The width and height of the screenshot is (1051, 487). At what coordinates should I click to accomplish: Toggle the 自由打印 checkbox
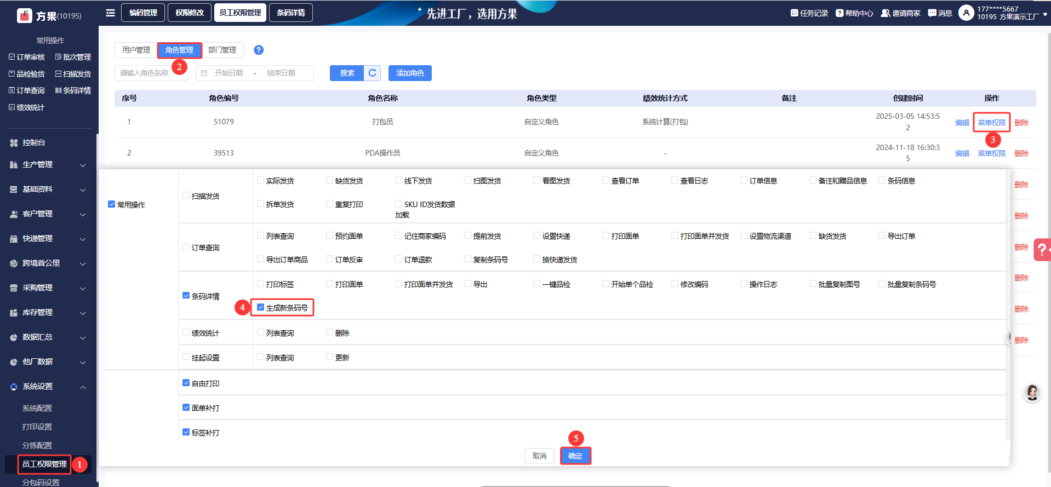pyautogui.click(x=186, y=383)
